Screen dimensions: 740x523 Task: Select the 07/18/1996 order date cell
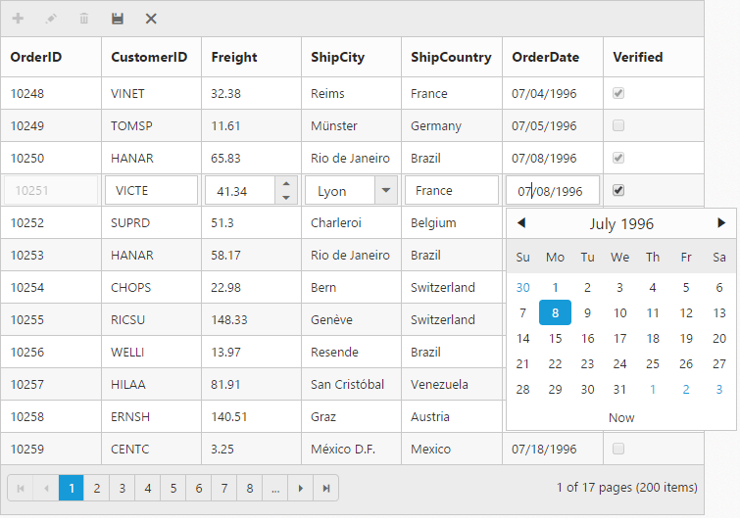pos(553,449)
